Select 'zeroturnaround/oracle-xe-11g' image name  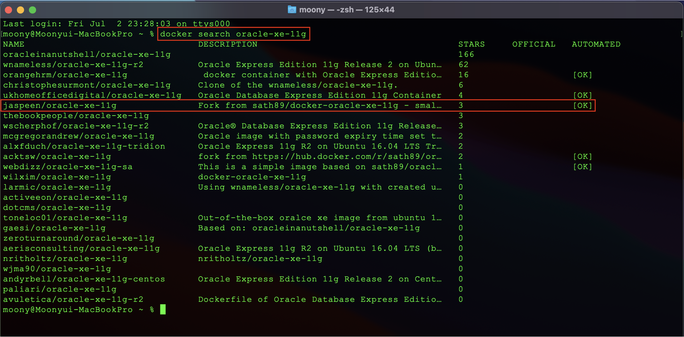coord(79,239)
